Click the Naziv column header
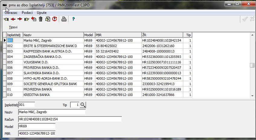This screenshot has width=256, height=140. tap(53, 35)
